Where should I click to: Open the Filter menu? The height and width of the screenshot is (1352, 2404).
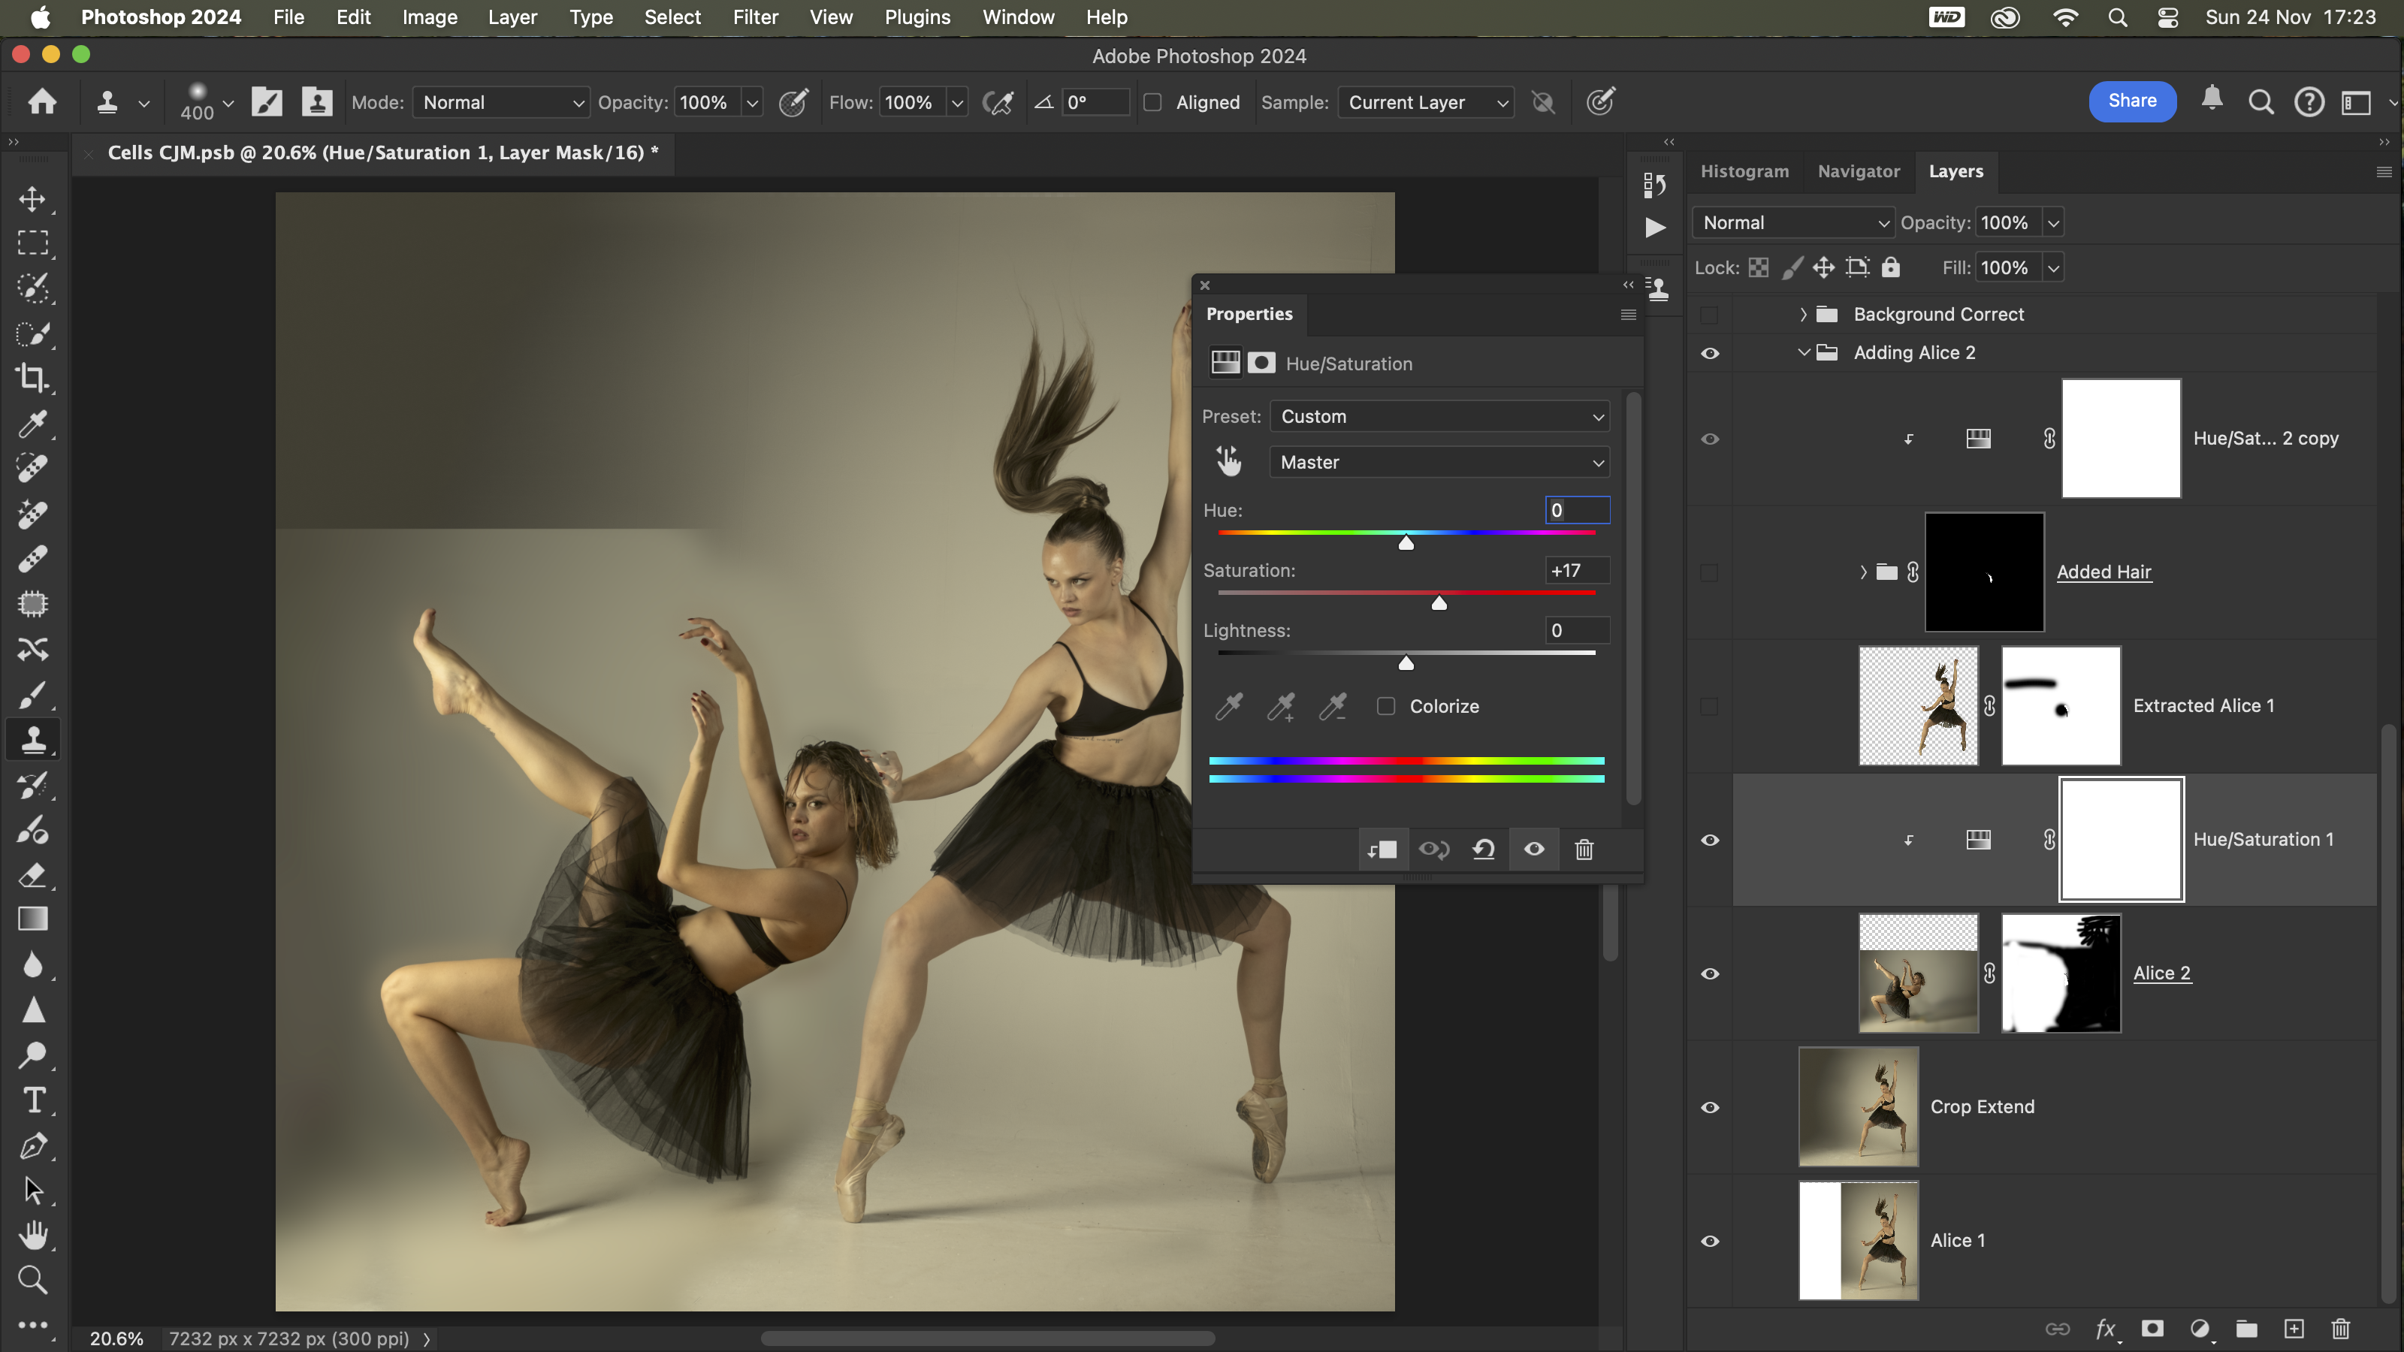point(754,17)
